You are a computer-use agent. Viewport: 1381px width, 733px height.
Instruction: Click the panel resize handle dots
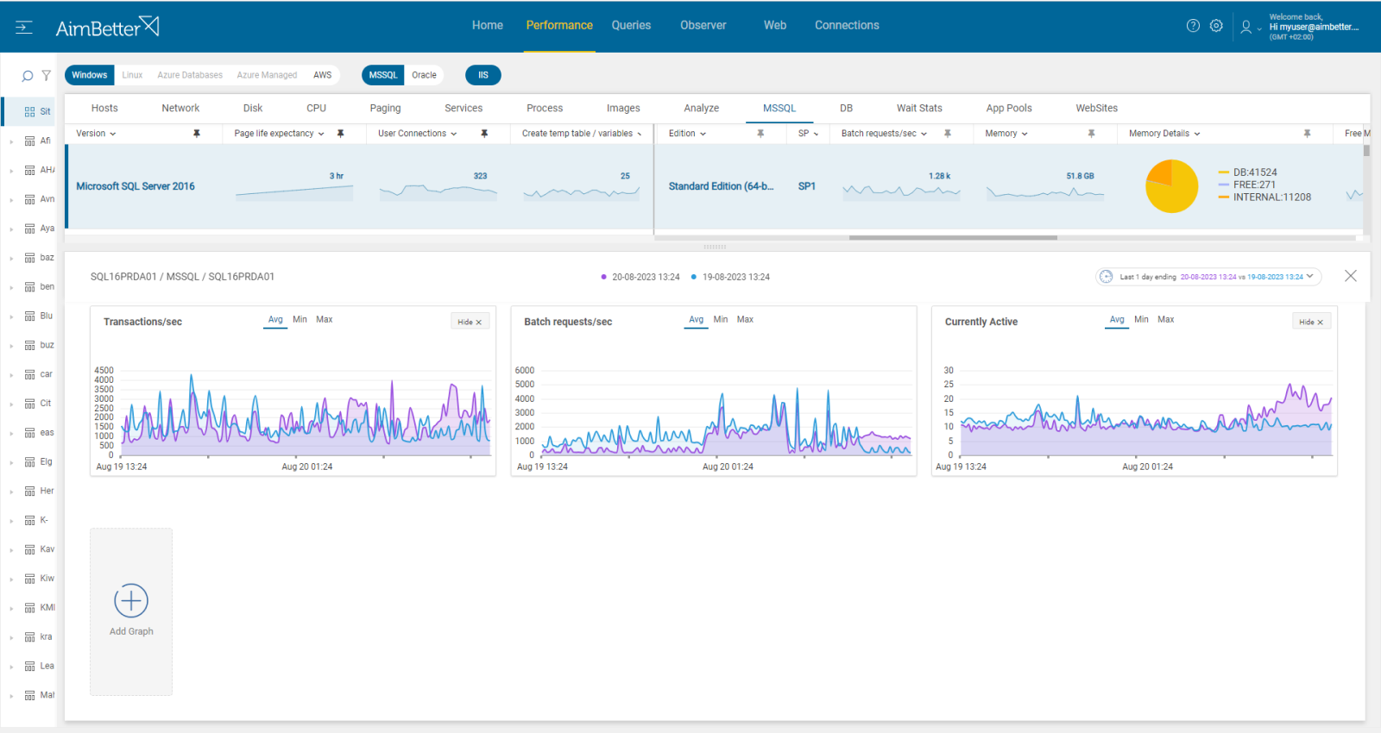(715, 247)
